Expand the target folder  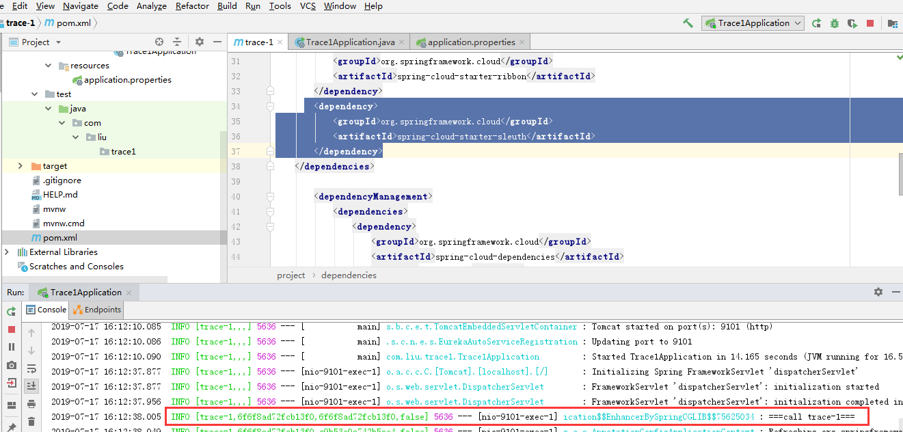coord(20,166)
